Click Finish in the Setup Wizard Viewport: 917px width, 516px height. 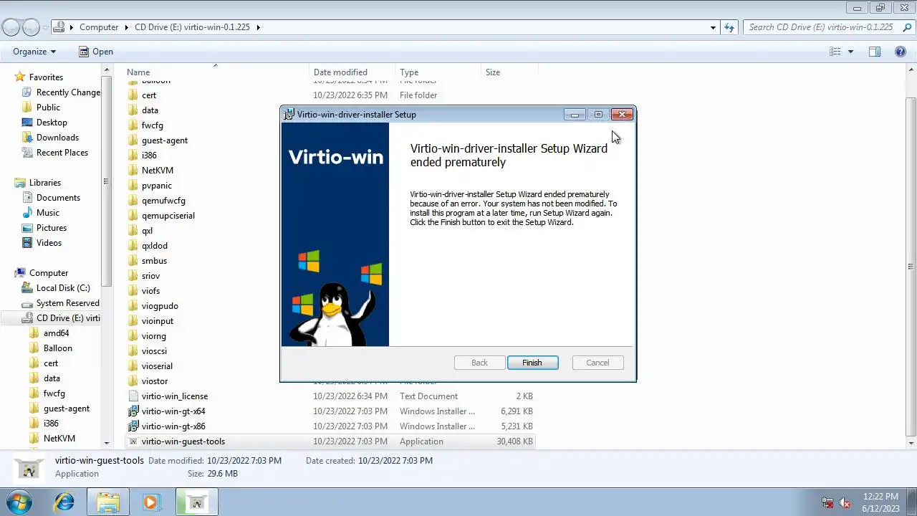point(532,363)
